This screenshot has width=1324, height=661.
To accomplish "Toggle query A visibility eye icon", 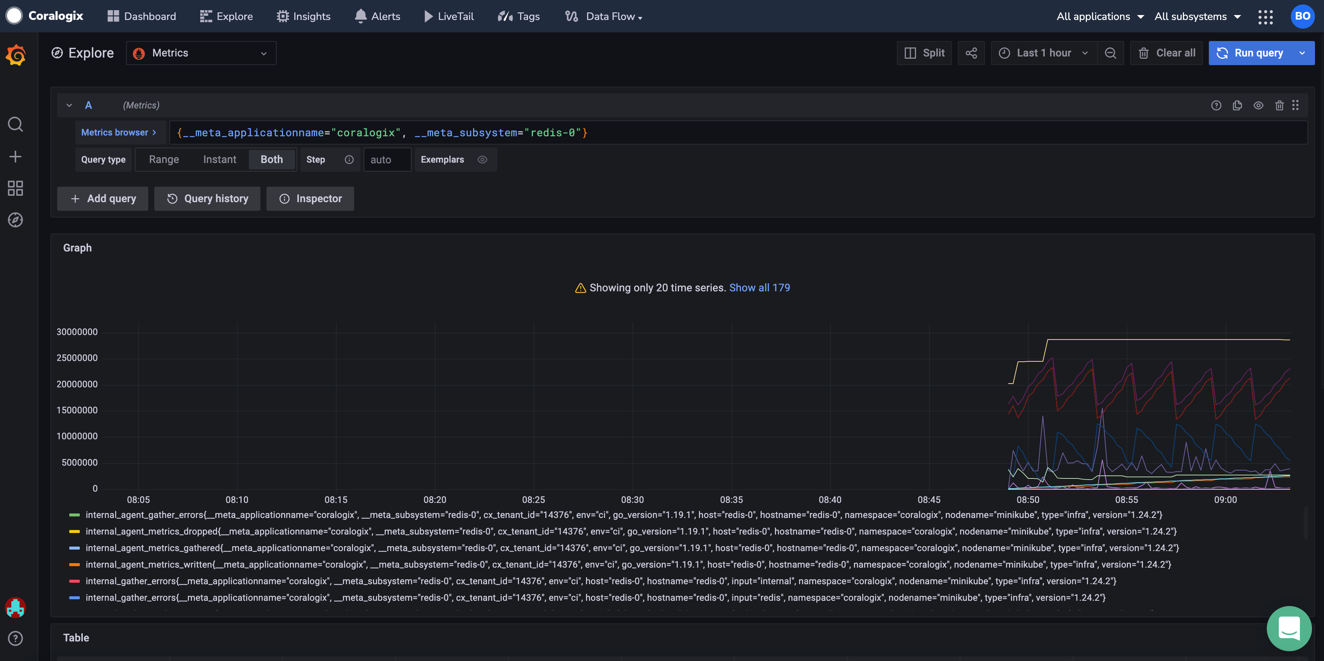I will tap(1258, 105).
